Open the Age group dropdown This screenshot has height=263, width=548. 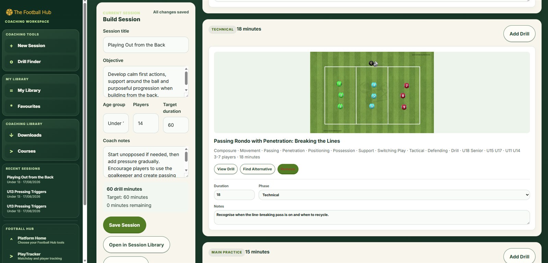116,123
